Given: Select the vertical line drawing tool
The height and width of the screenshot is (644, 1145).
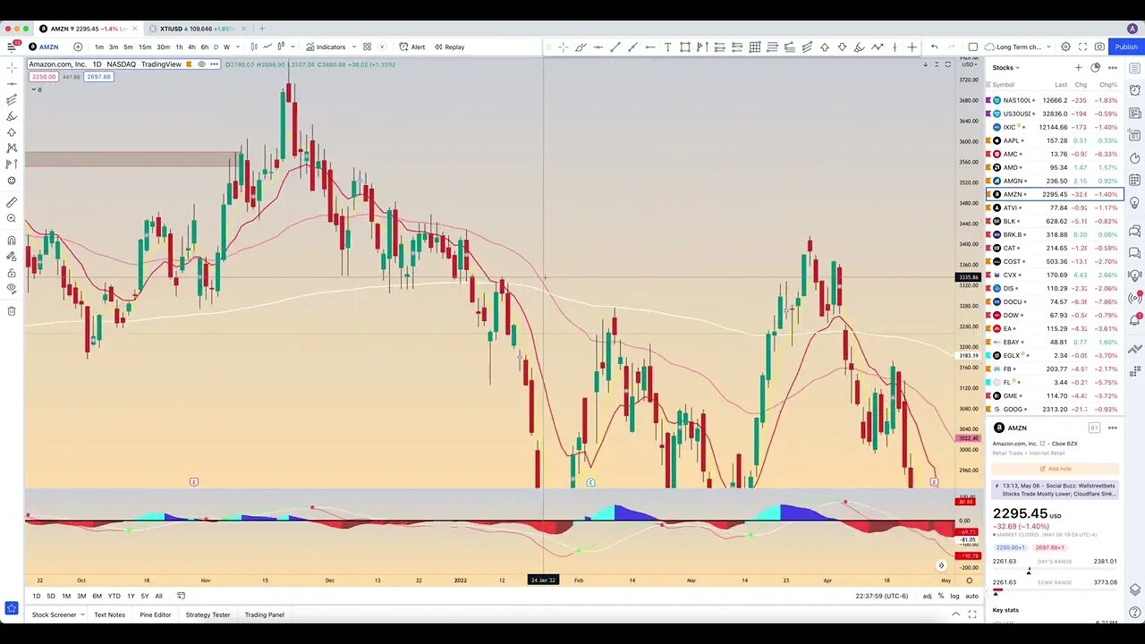Looking at the screenshot, I should coord(895,47).
